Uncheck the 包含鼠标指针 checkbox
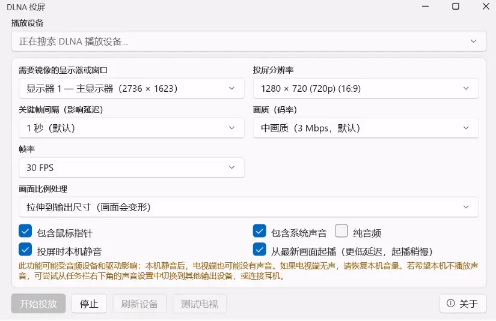 click(x=25, y=231)
